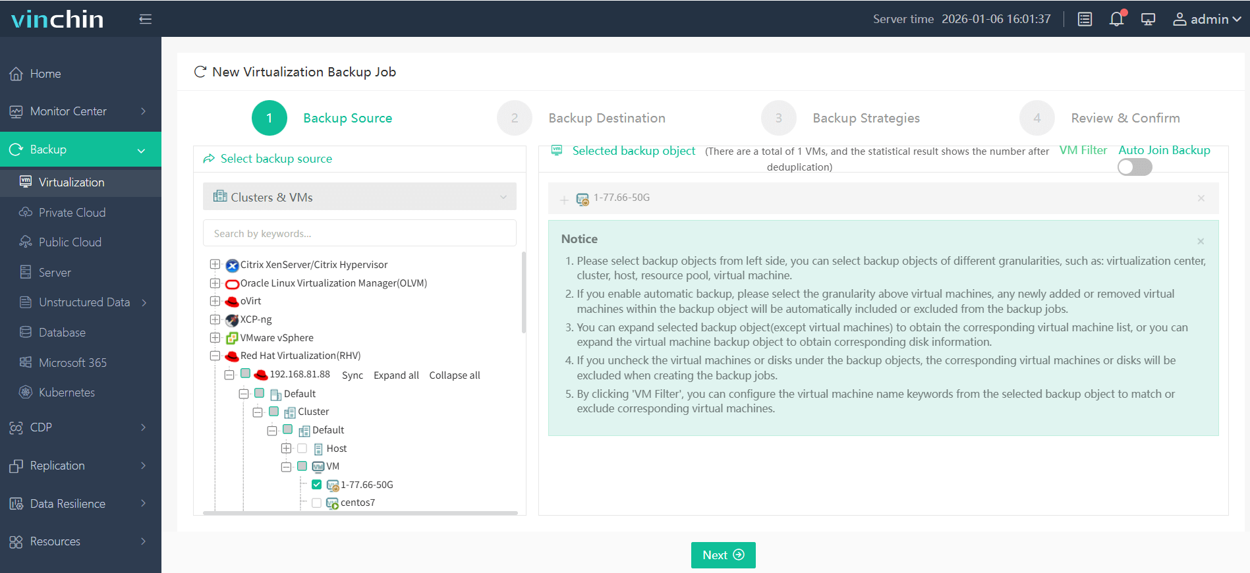
Task: Toggle the Auto Join Backup switch
Action: point(1134,167)
